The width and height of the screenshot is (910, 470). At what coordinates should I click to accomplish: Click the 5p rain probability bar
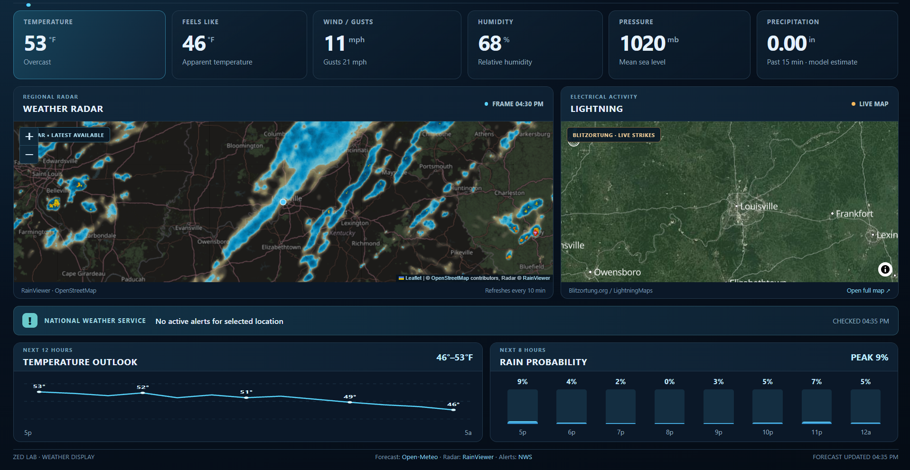522,406
